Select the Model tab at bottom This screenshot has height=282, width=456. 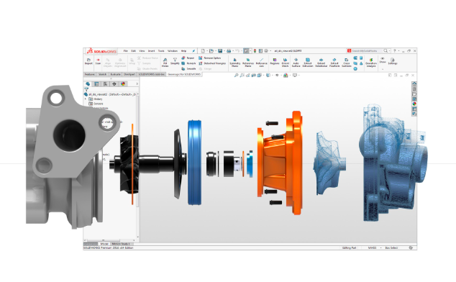[104, 244]
